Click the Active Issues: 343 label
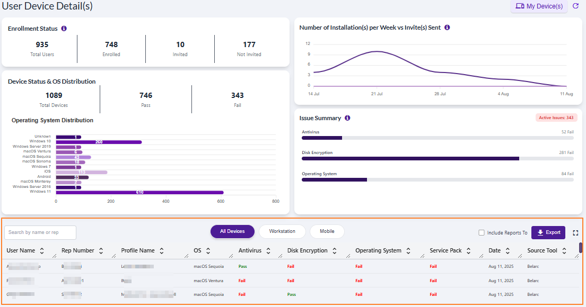The width and height of the screenshot is (586, 307). click(556, 116)
